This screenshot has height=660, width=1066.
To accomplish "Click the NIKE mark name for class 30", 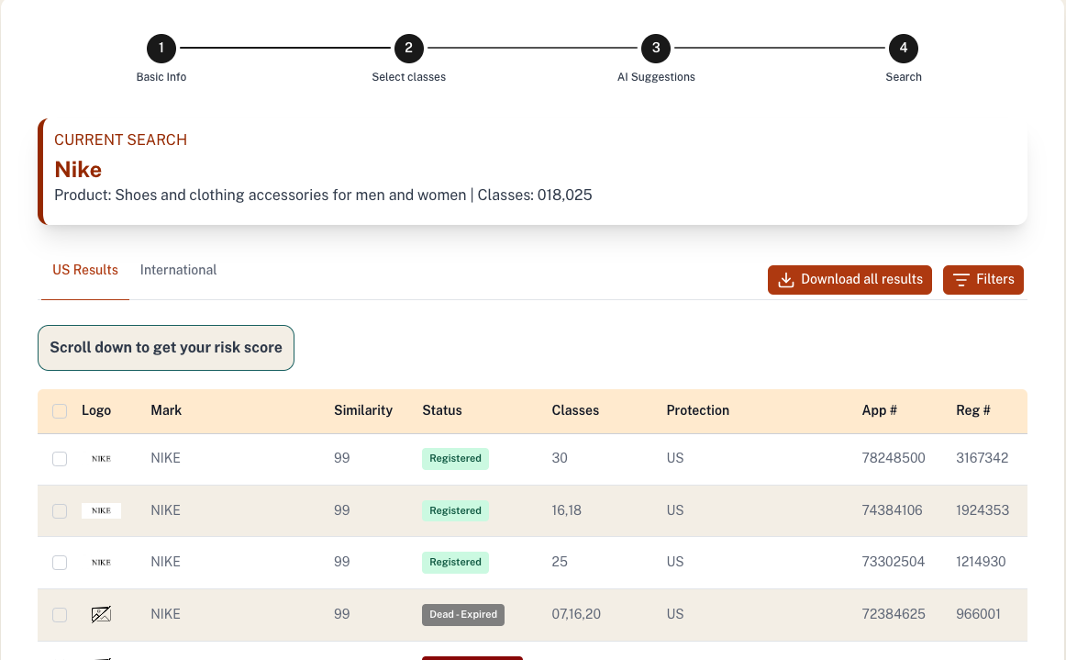I will pos(165,458).
